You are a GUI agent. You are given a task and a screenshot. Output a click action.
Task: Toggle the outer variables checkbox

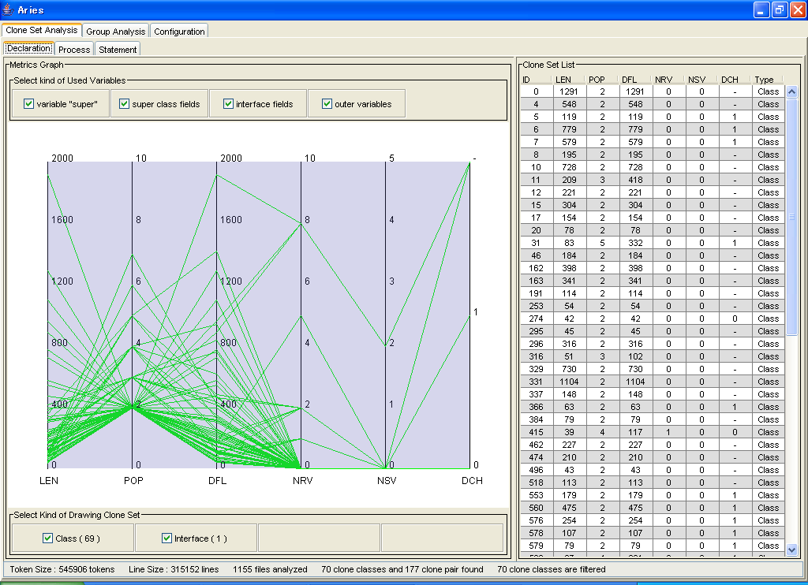tap(327, 104)
